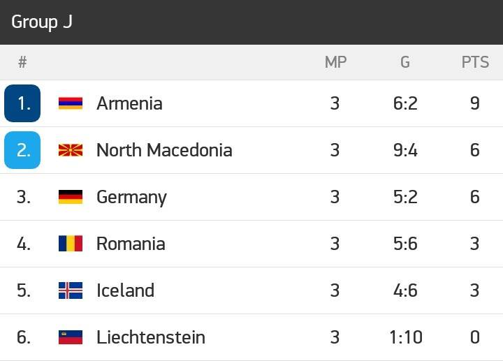Select the Germany team name

tap(131, 198)
